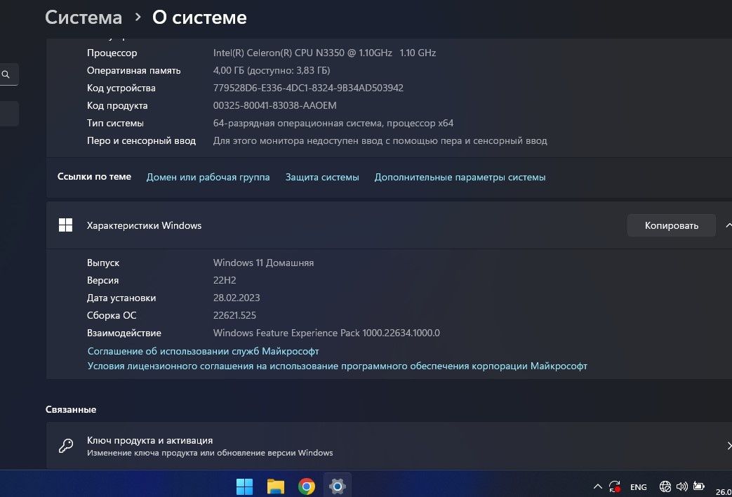Click the Ссылки по теме heading
This screenshot has height=497, width=732.
click(x=94, y=177)
